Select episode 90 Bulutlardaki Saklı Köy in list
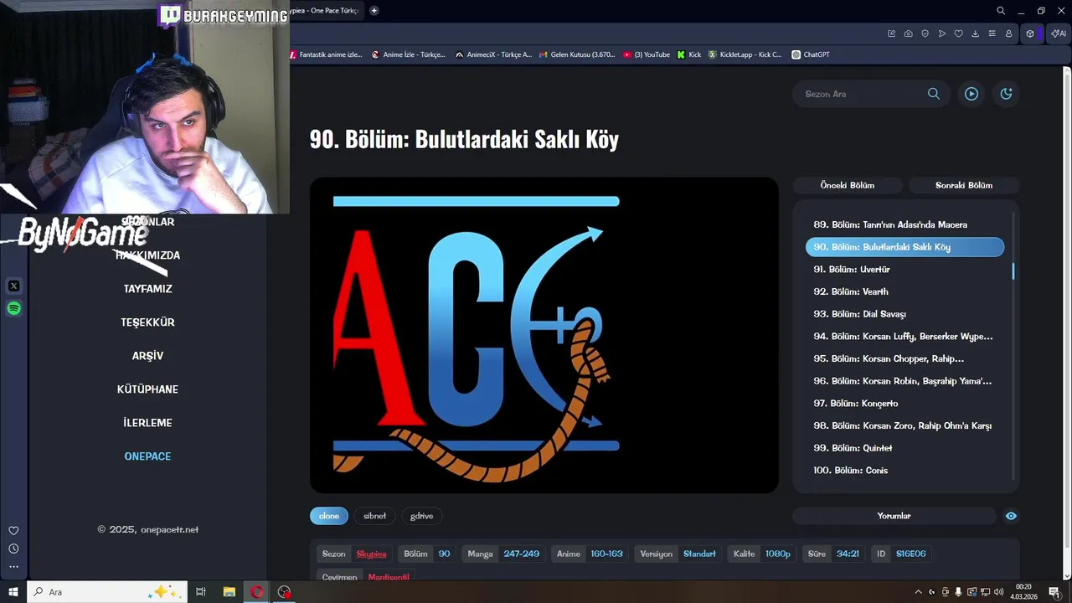The image size is (1072, 603). [904, 247]
